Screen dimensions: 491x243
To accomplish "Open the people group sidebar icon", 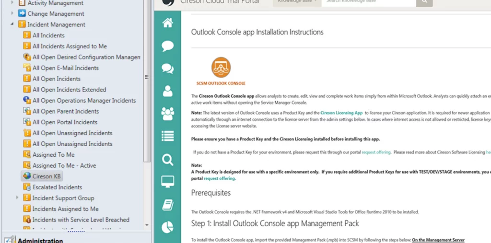I will (167, 114).
